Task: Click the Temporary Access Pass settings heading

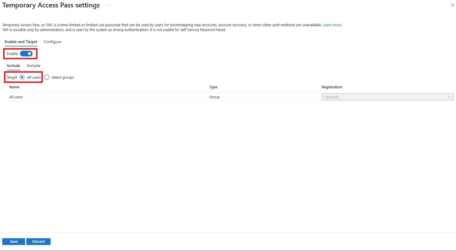Action: tap(51, 5)
